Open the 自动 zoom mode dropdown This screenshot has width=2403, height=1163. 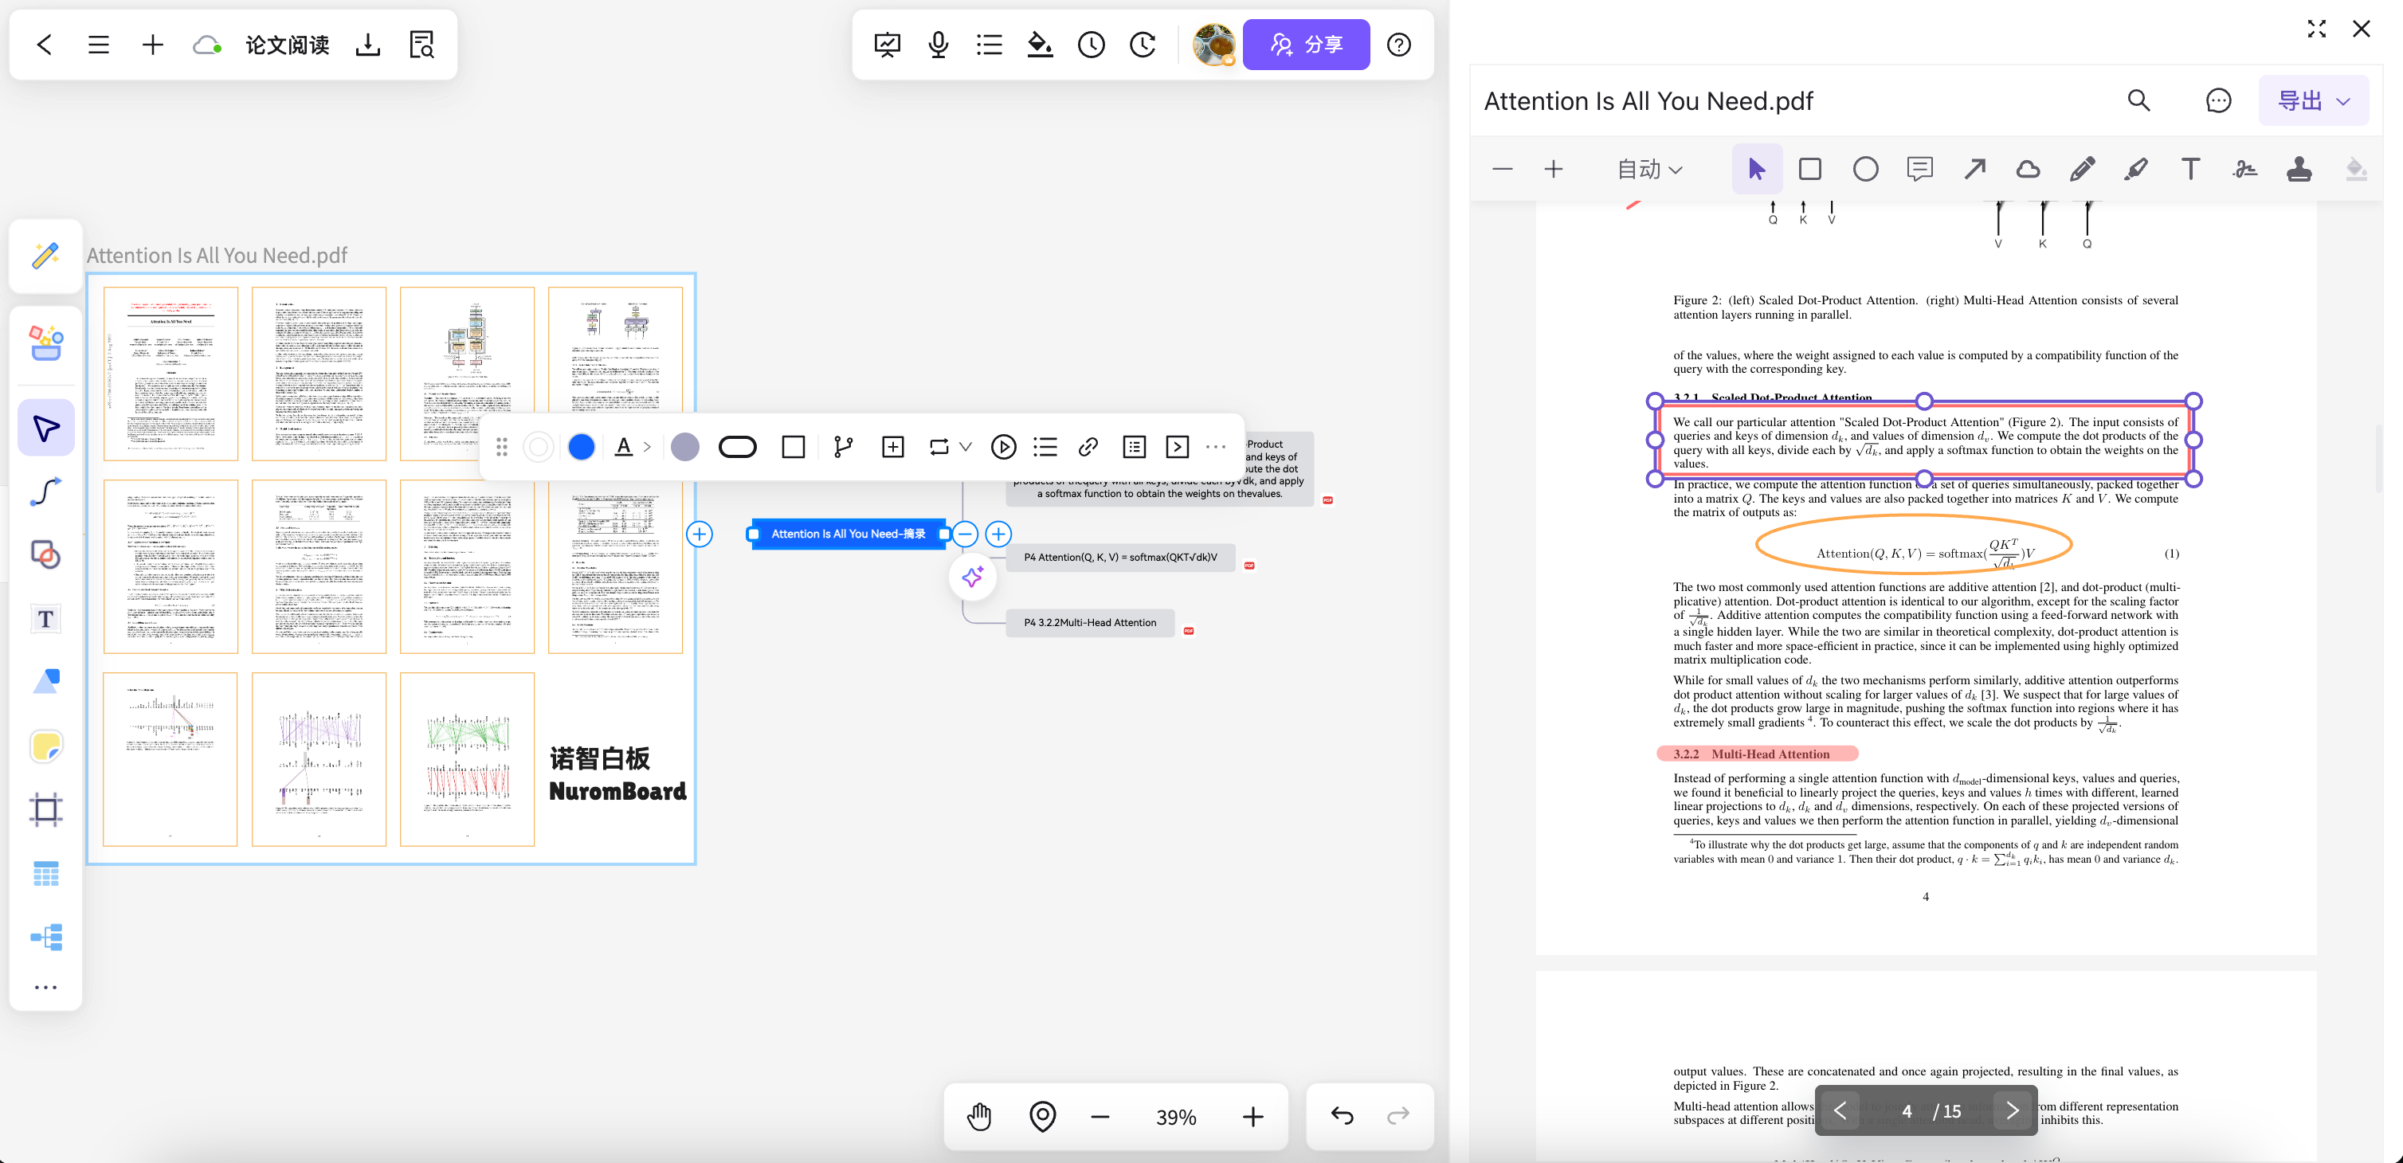(x=1649, y=169)
